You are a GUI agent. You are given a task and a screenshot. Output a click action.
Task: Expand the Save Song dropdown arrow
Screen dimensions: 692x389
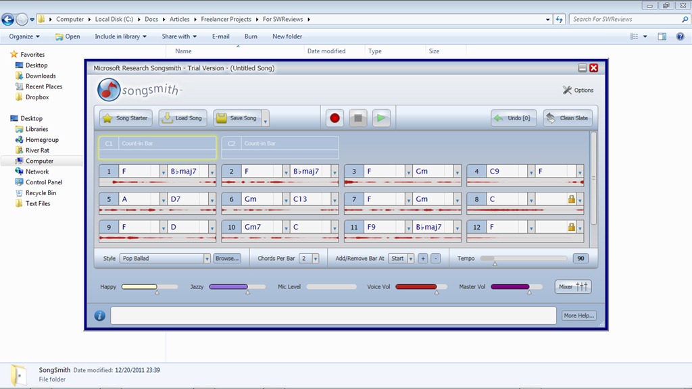coord(266,119)
